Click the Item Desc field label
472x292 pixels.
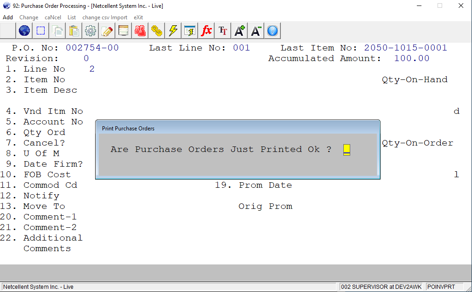click(x=51, y=90)
